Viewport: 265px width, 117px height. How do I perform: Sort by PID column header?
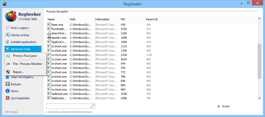point(132,19)
